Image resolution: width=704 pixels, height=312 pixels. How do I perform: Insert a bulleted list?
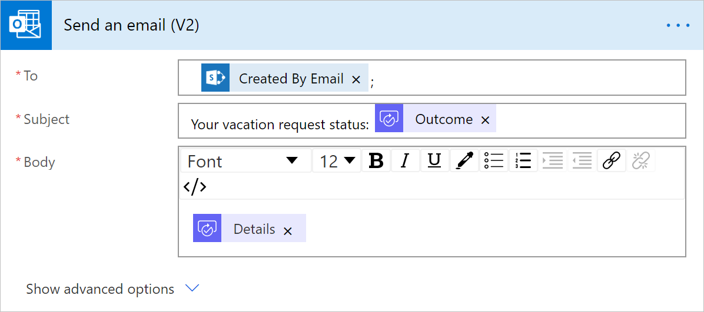click(x=493, y=161)
